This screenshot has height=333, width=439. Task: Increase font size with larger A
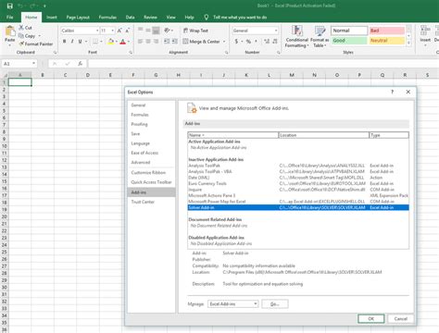(x=119, y=31)
